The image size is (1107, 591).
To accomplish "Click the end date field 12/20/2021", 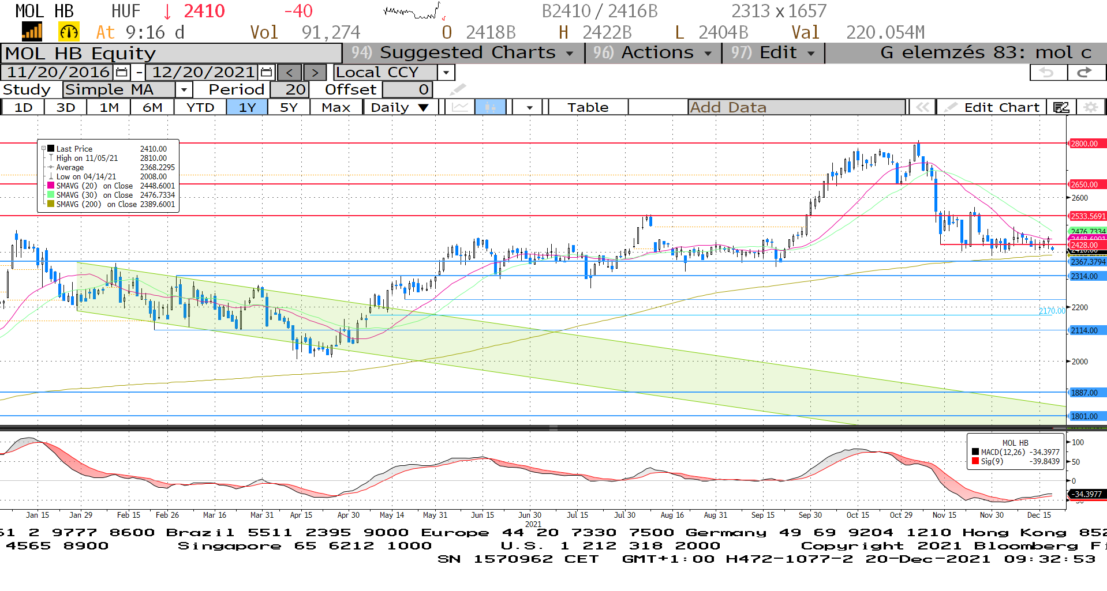I will click(203, 72).
